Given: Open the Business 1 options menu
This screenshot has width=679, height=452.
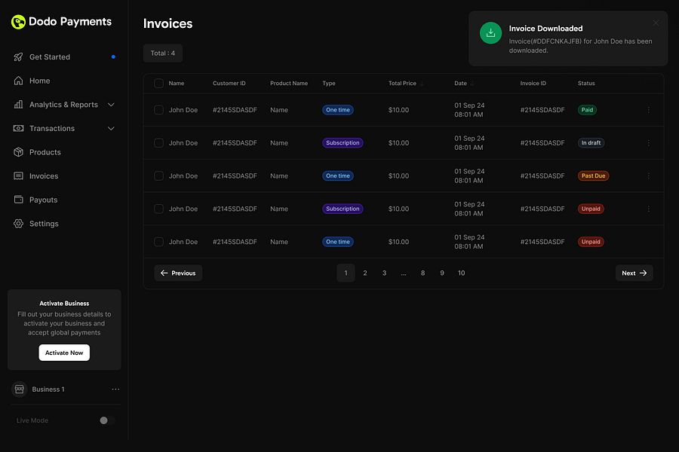Looking at the screenshot, I should point(115,389).
